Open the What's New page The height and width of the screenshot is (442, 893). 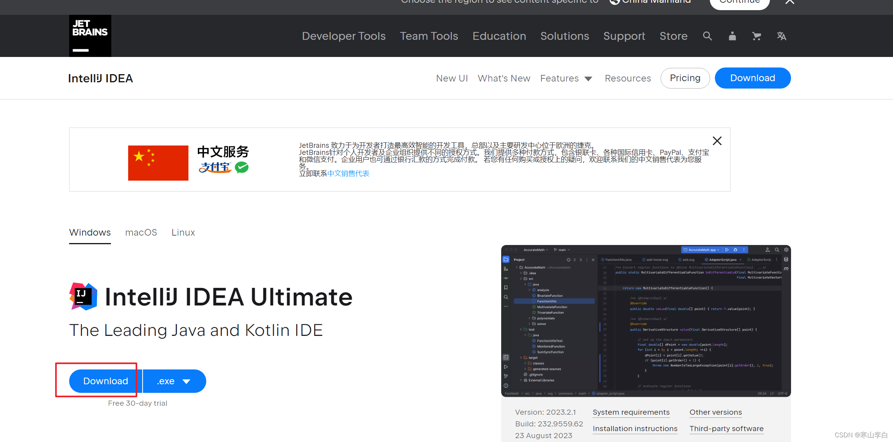(504, 78)
